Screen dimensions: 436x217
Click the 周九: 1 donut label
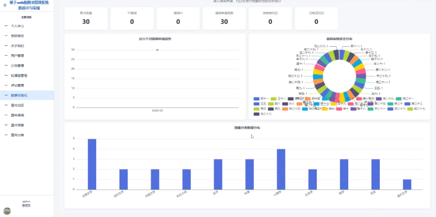point(300,88)
